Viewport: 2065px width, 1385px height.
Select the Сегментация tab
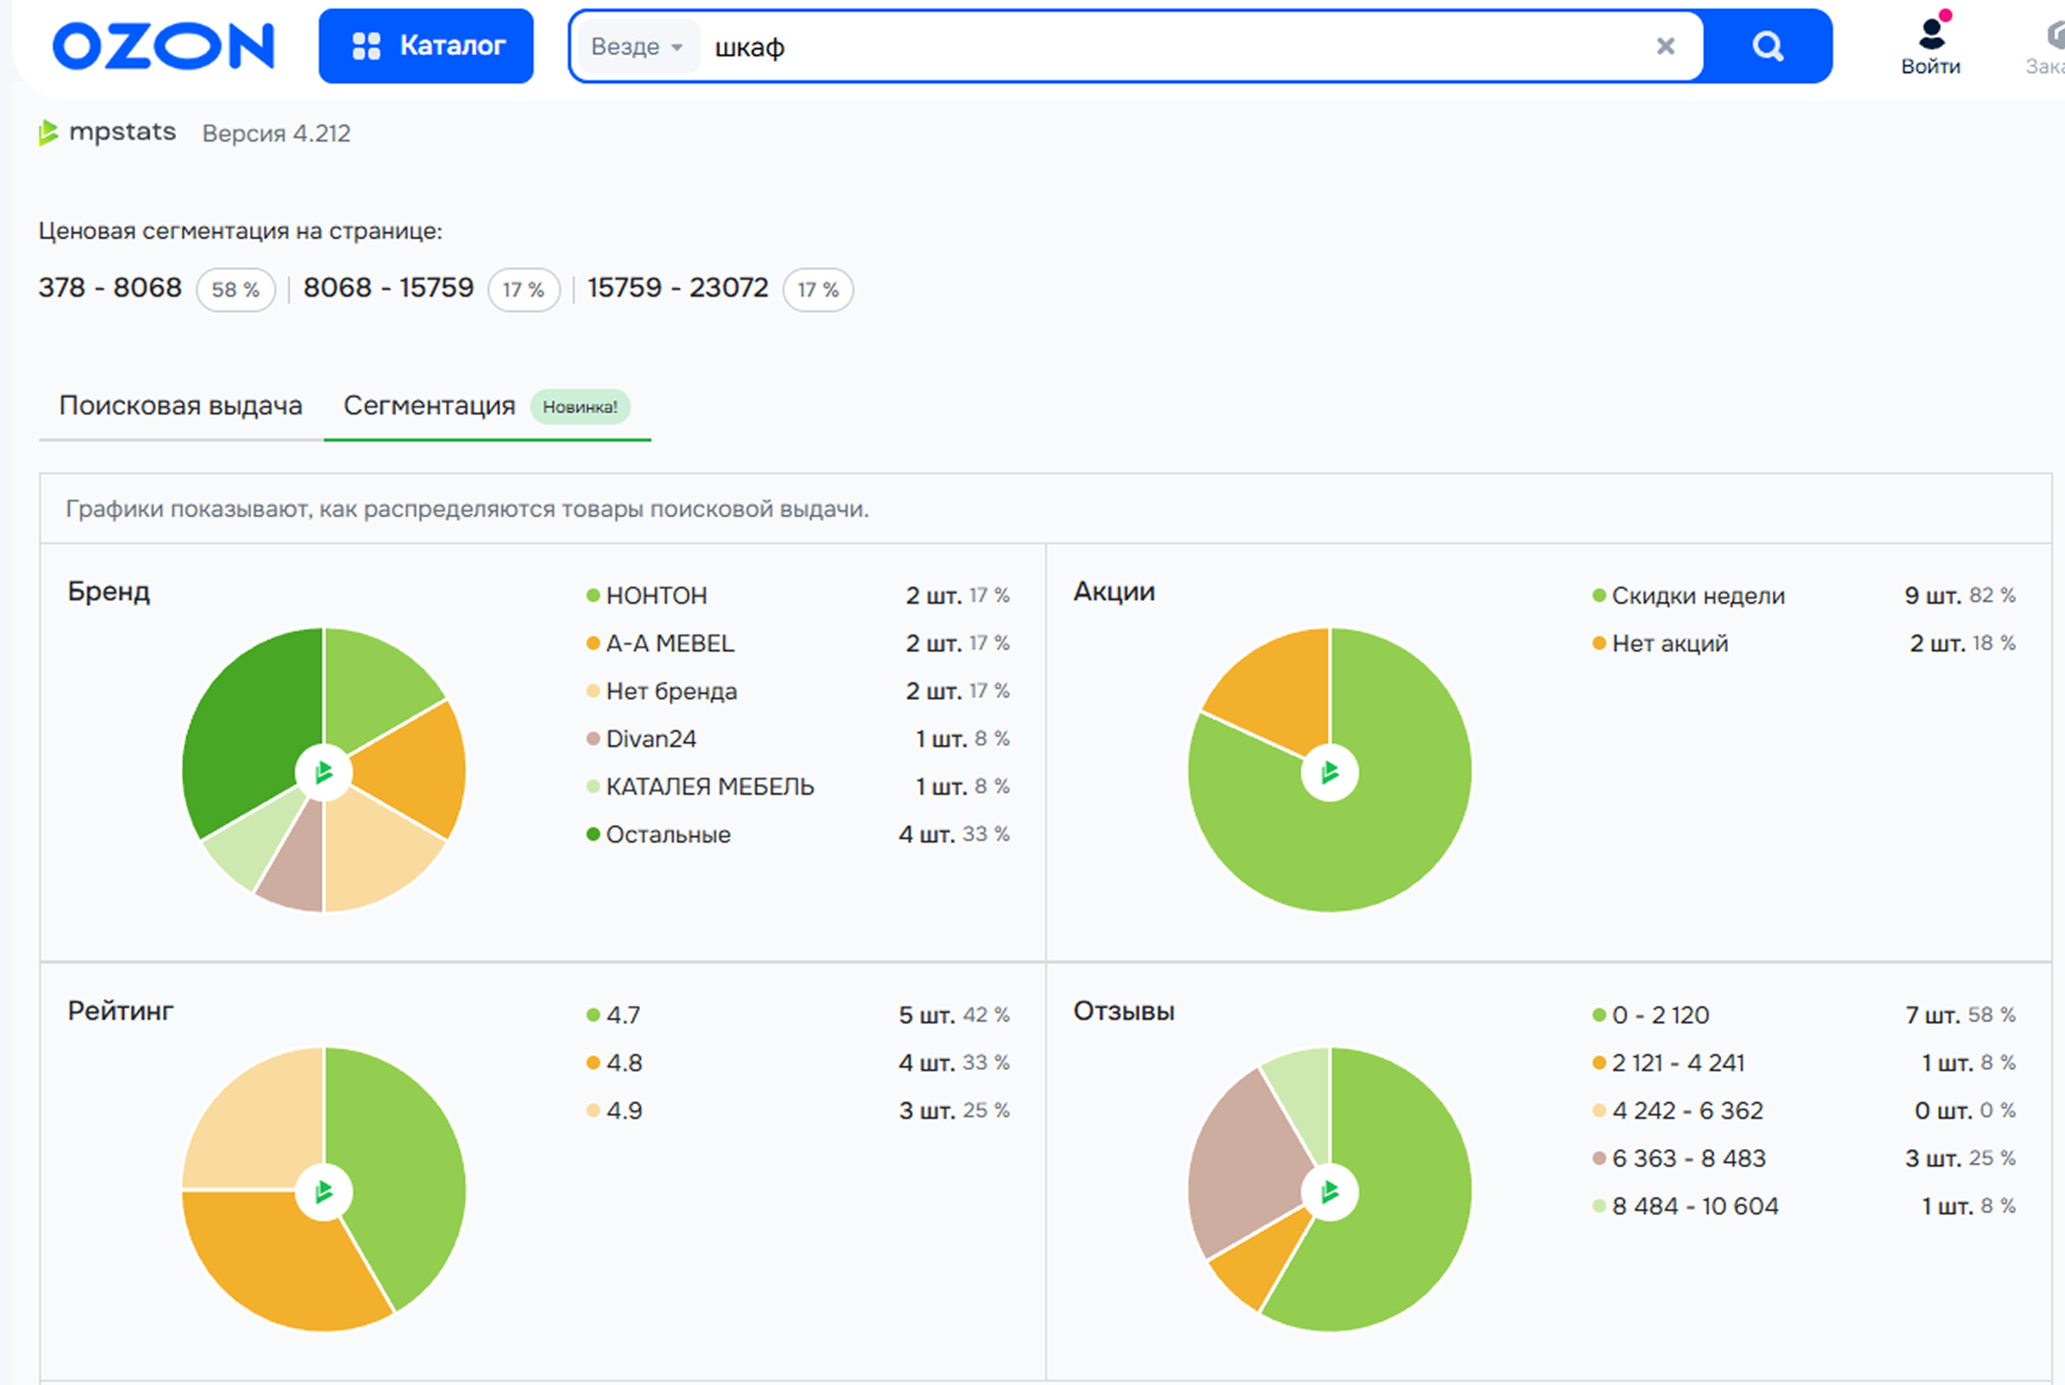click(x=429, y=405)
